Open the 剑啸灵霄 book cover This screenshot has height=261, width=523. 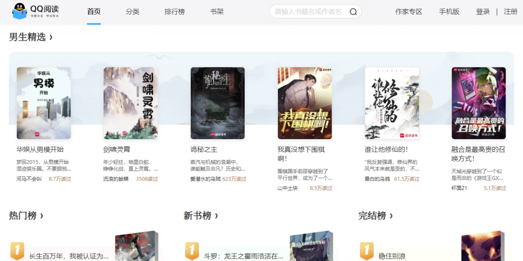(x=130, y=103)
